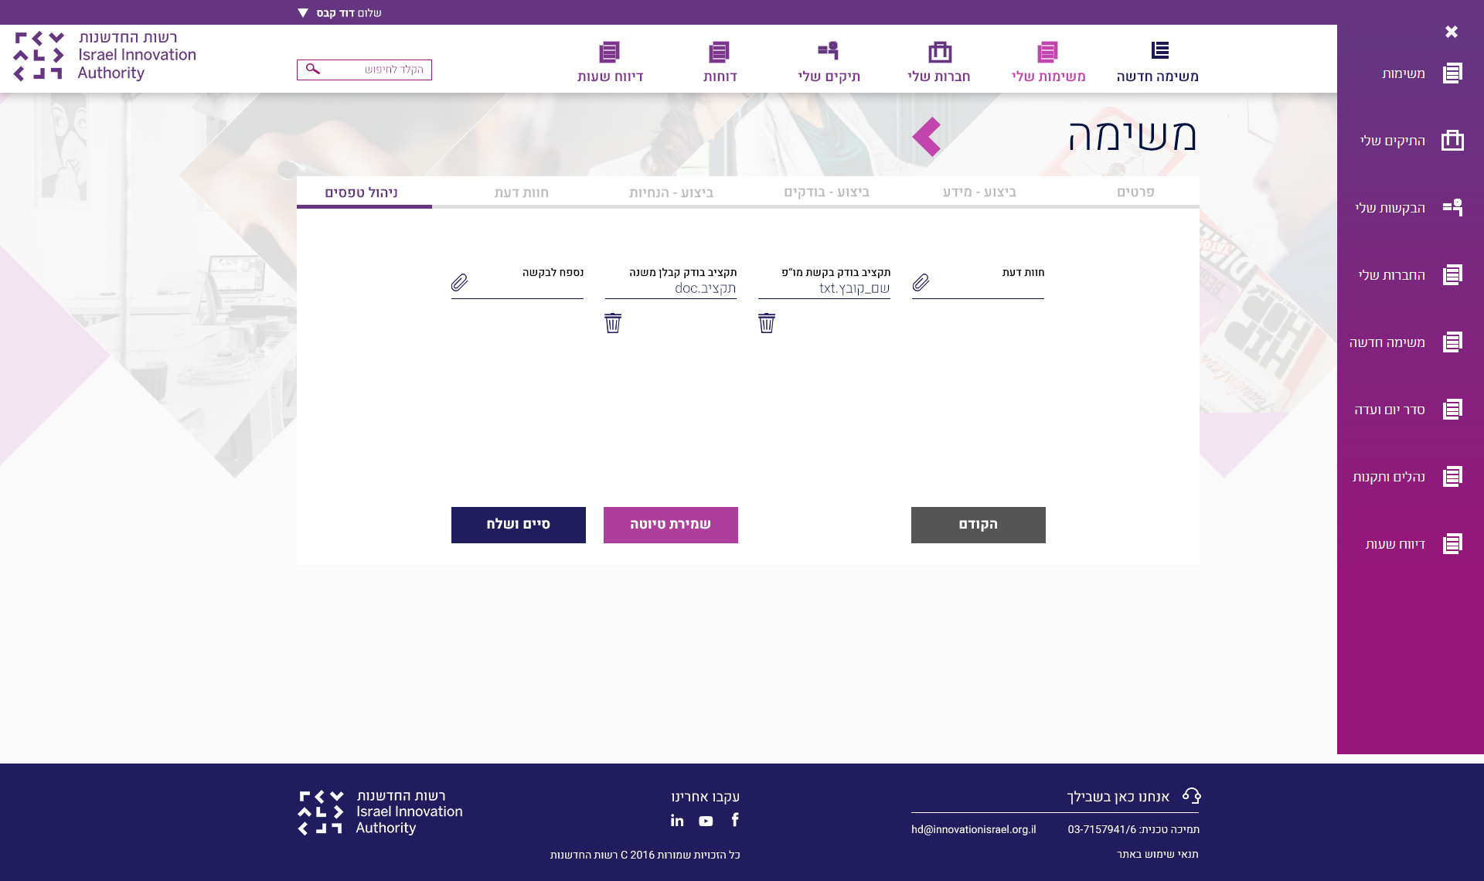Click the הקודם button
Viewport: 1484px width, 881px height.
[x=978, y=525]
